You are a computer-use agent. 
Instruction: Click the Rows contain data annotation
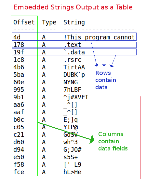[x=106, y=80]
